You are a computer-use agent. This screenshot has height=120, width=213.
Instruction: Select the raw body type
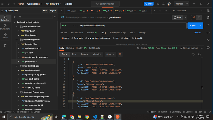click(116, 38)
